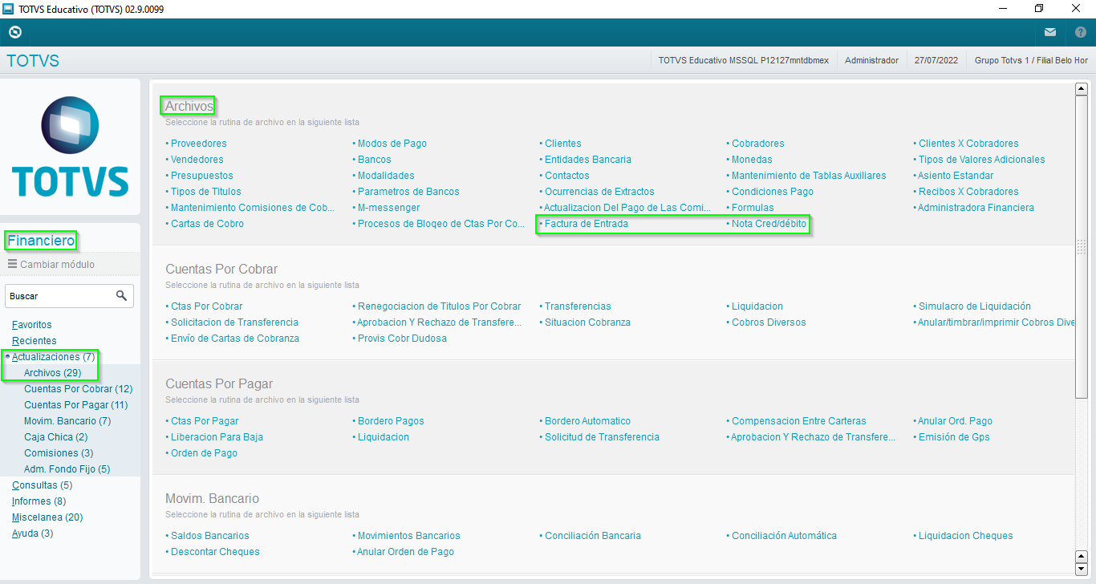
Task: Open Ctas Por Pagar
Action: 204,421
